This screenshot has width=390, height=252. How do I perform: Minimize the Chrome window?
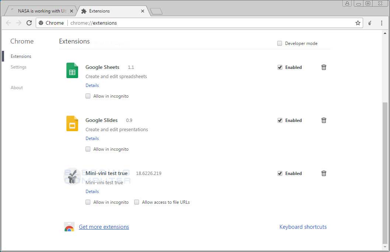(358, 3)
